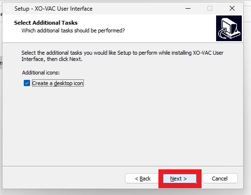
Task: Click the blue checkmark inside the checkbox
Action: (27, 83)
